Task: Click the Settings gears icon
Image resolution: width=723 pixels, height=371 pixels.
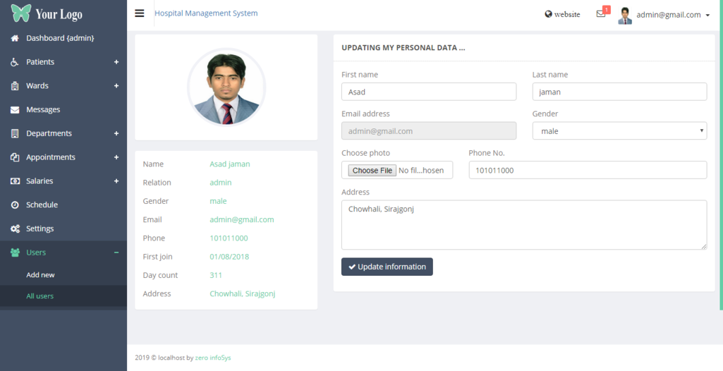Action: [x=15, y=229]
